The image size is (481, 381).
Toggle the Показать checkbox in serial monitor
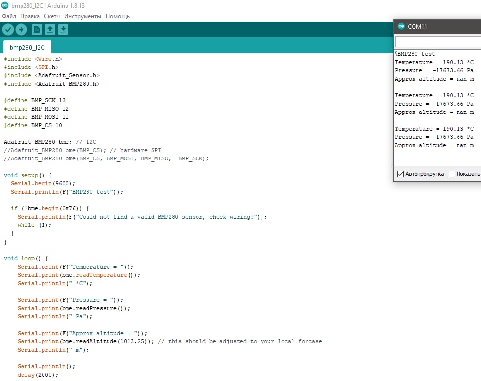tap(452, 174)
